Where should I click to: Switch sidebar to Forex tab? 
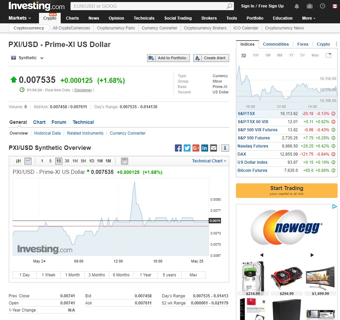click(303, 44)
